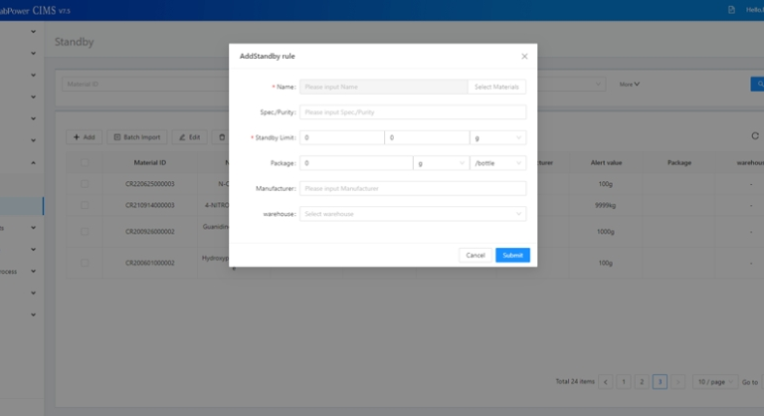Check the row CR200926000002 checkbox
The width and height of the screenshot is (764, 416).
[x=85, y=232]
